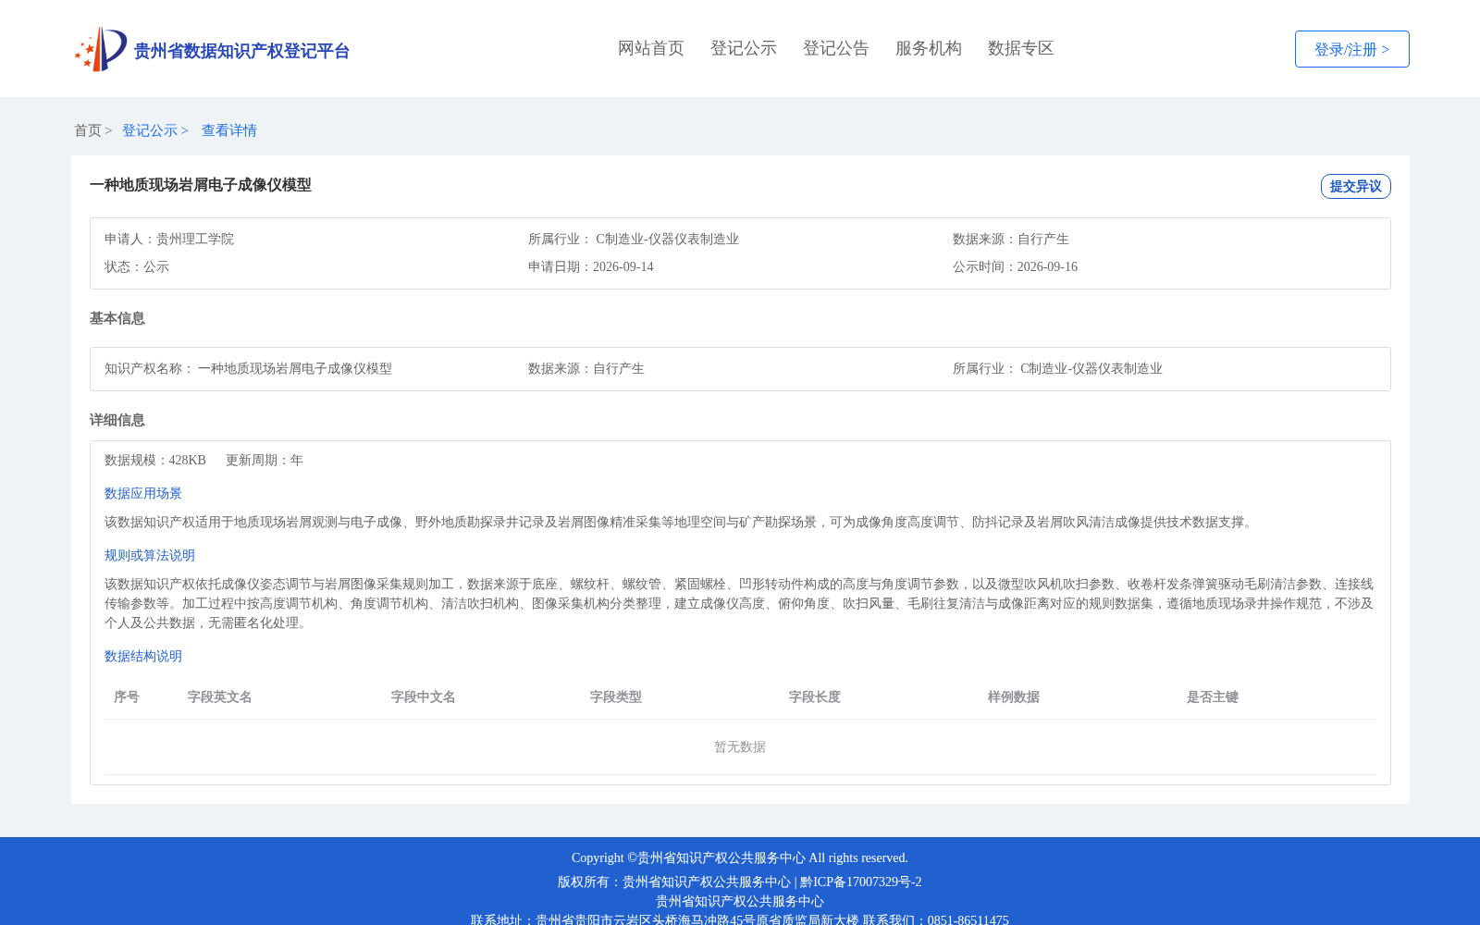Click the site title 贵州省数据知识产权登记平台
This screenshot has height=925, width=1480.
coord(241,51)
